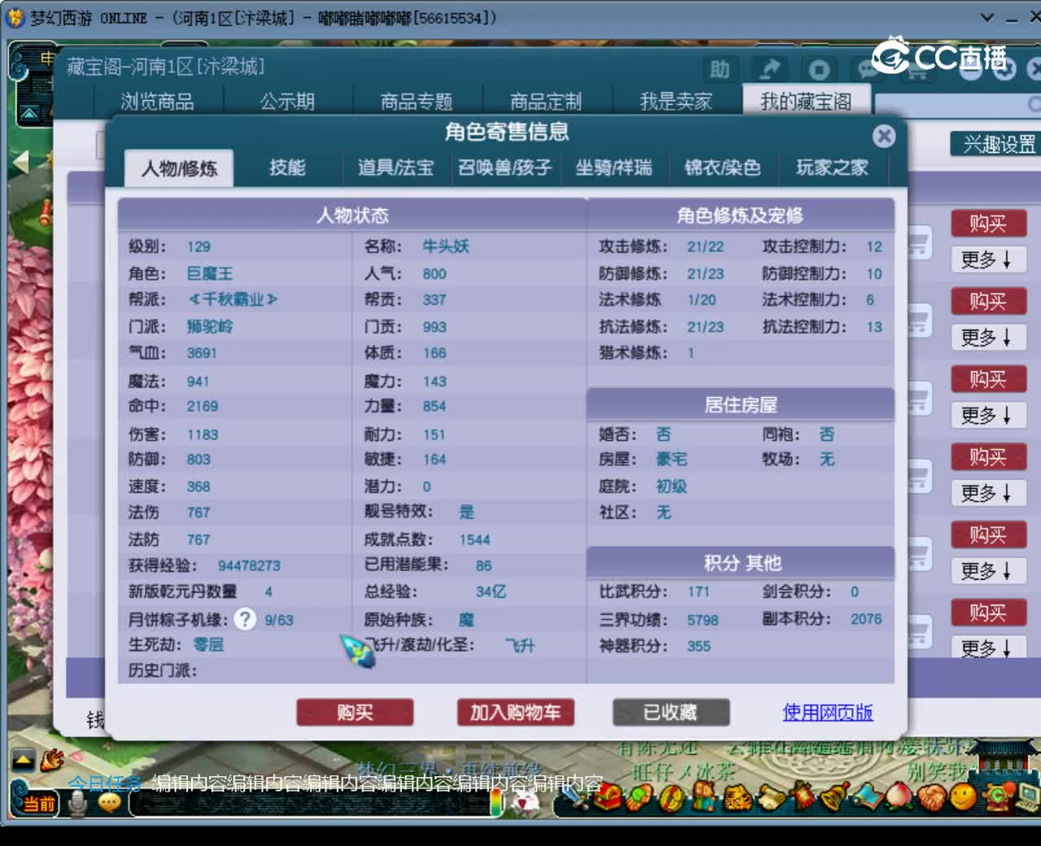Viewport: 1041px width, 846px height.
Task: Click the round record icon in the top bar
Action: point(818,70)
